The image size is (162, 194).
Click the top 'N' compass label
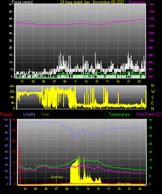pos(153,86)
